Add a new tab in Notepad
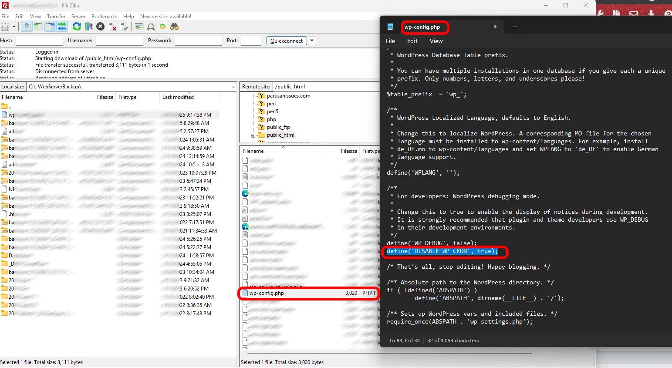Screen dimensions: 672x368 tap(515, 27)
